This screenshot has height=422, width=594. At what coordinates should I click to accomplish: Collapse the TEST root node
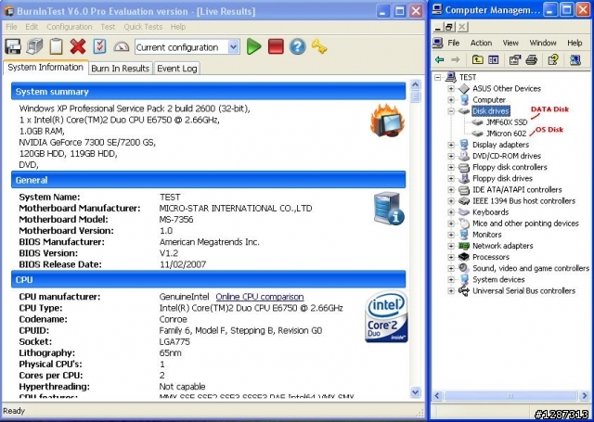[438, 78]
